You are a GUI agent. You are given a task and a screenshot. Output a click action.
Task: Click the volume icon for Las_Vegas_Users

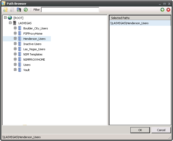coord(20,49)
